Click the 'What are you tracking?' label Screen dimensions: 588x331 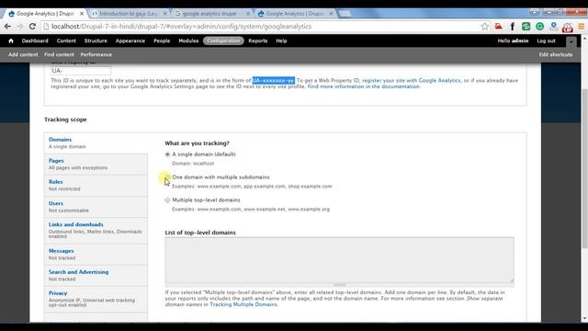(x=197, y=143)
